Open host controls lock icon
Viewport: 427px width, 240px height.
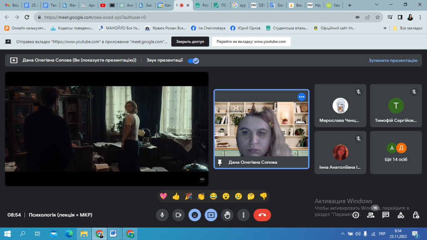416,215
